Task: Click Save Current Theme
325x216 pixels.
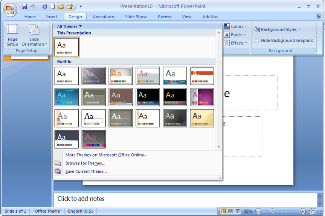Action: [x=86, y=172]
